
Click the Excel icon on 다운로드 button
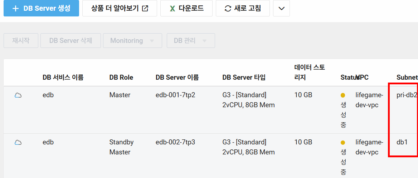(x=172, y=8)
